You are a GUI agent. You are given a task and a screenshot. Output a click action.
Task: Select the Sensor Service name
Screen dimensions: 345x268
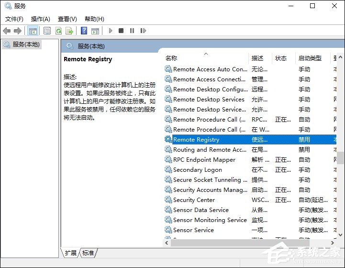coord(193,230)
